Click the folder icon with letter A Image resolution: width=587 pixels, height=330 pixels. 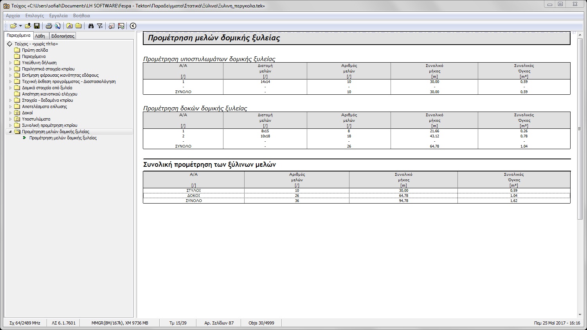pos(70,26)
